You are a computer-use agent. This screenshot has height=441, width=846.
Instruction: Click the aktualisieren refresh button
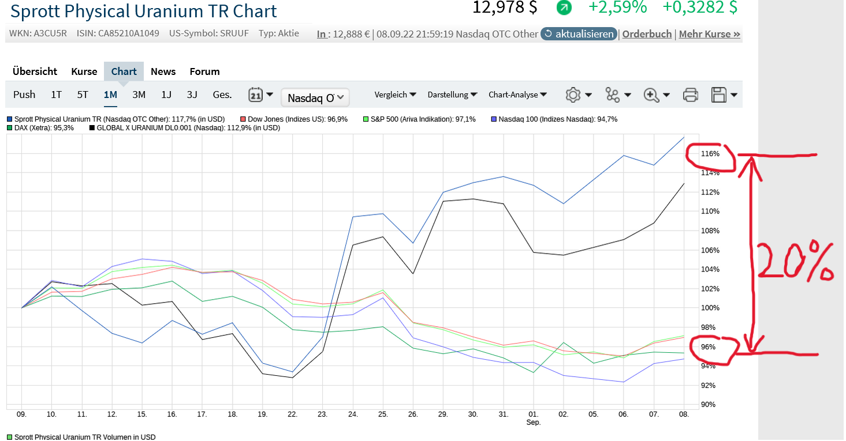pos(579,34)
